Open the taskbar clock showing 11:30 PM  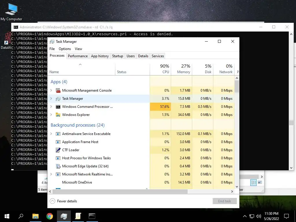click(x=271, y=216)
